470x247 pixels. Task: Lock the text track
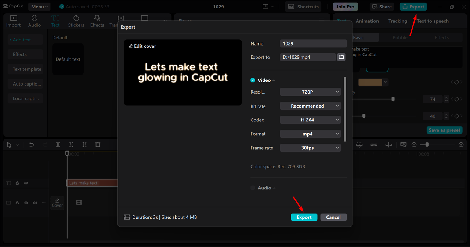(17, 183)
